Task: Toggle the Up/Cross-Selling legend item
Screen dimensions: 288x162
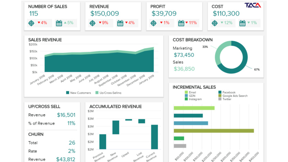Action: [108, 93]
